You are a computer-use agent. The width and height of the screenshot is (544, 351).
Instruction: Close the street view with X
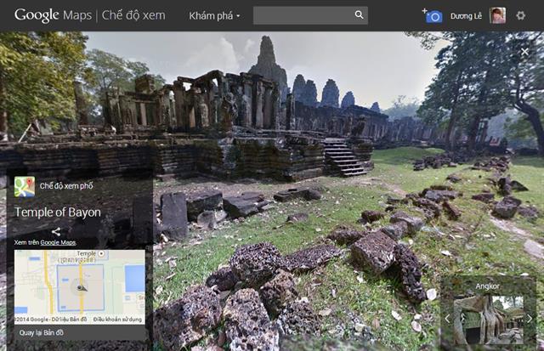pos(524,52)
